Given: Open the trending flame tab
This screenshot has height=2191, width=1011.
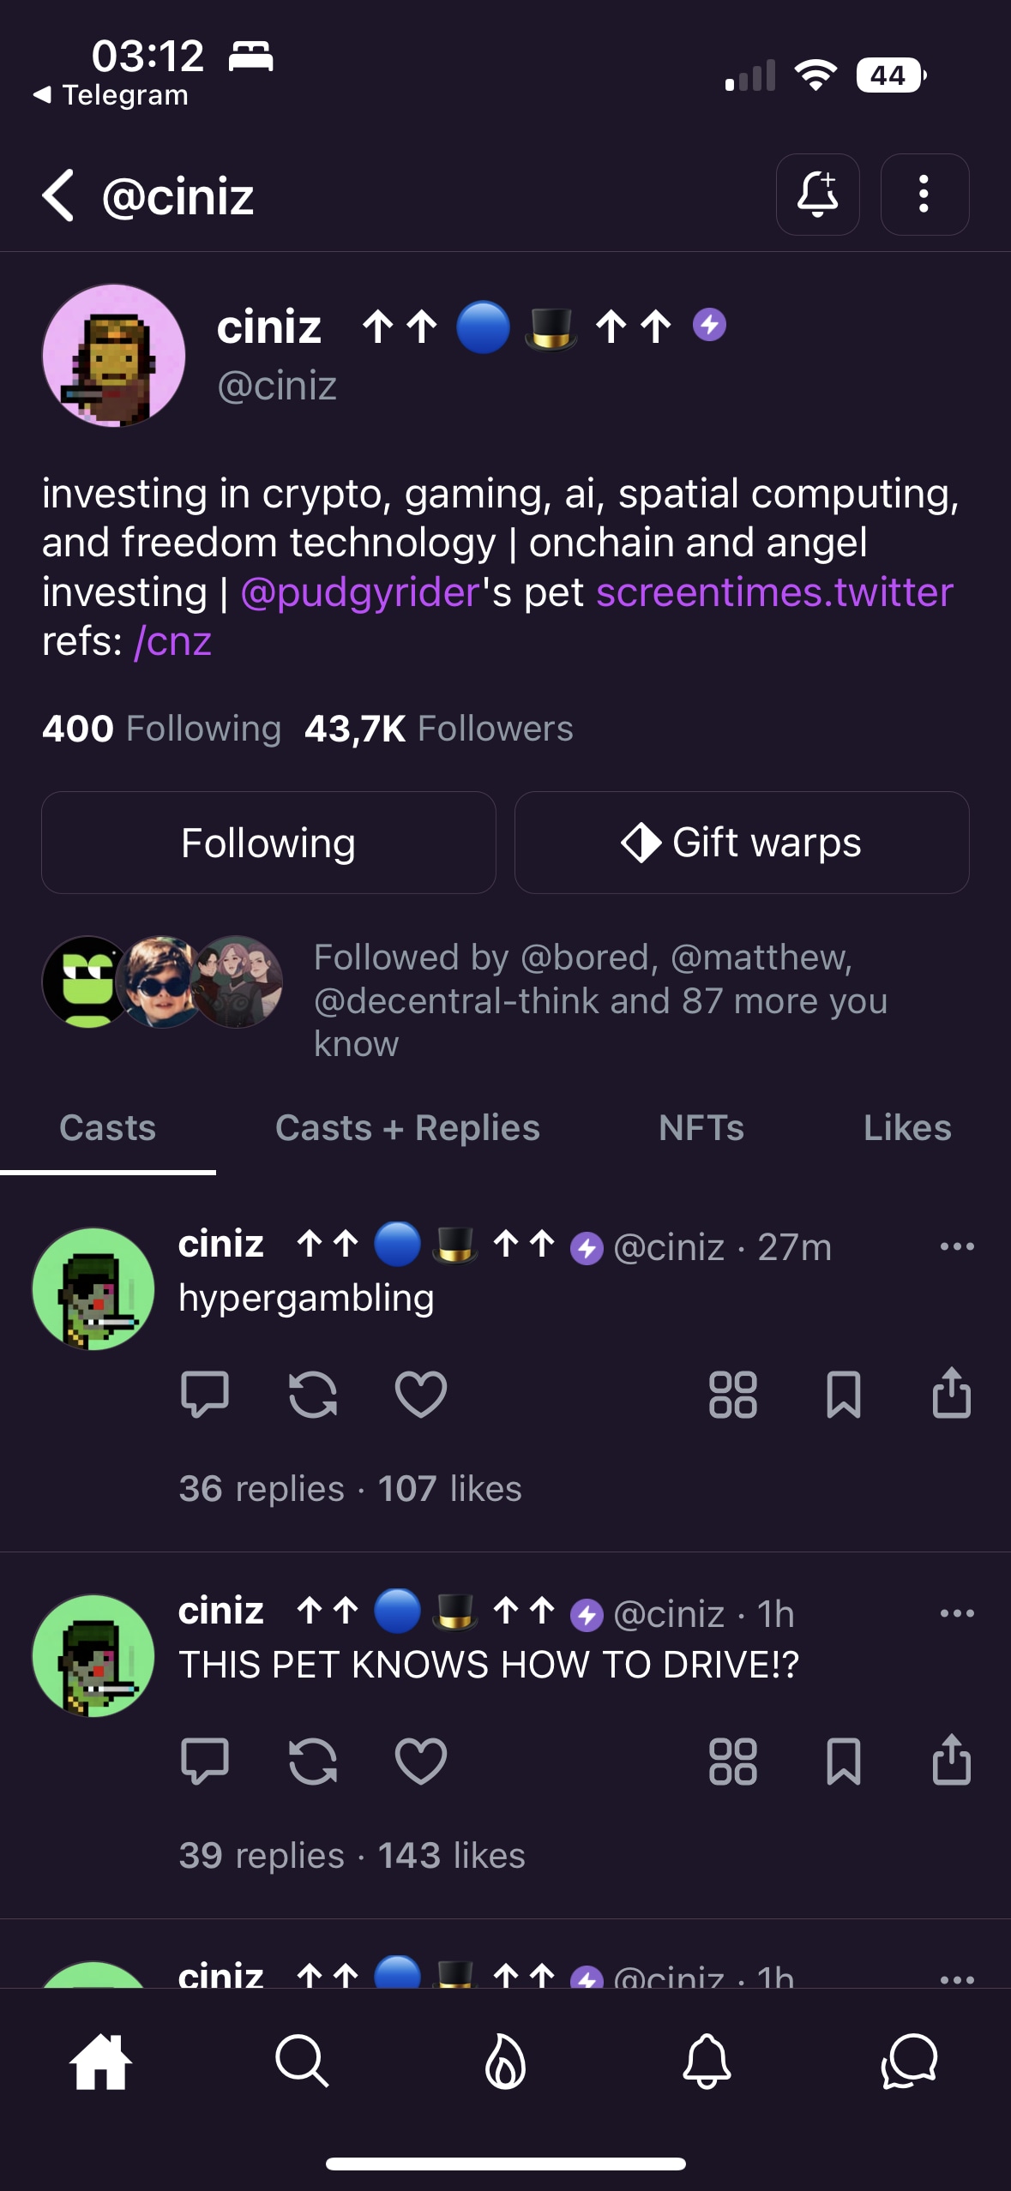Looking at the screenshot, I should point(505,2061).
